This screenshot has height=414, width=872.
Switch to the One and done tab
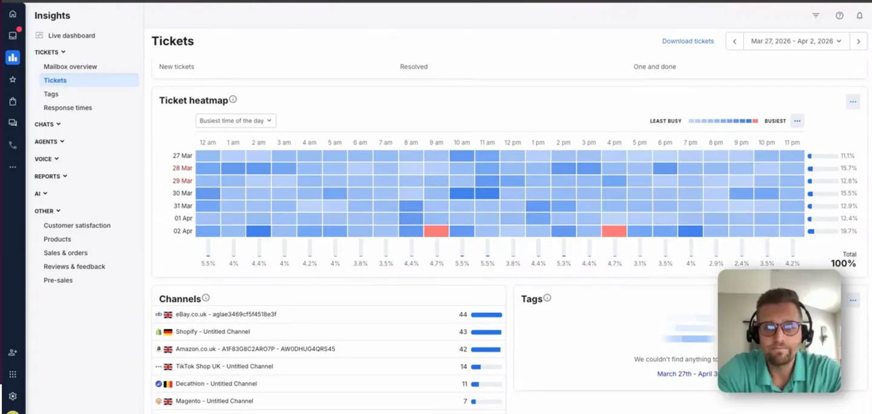point(655,67)
